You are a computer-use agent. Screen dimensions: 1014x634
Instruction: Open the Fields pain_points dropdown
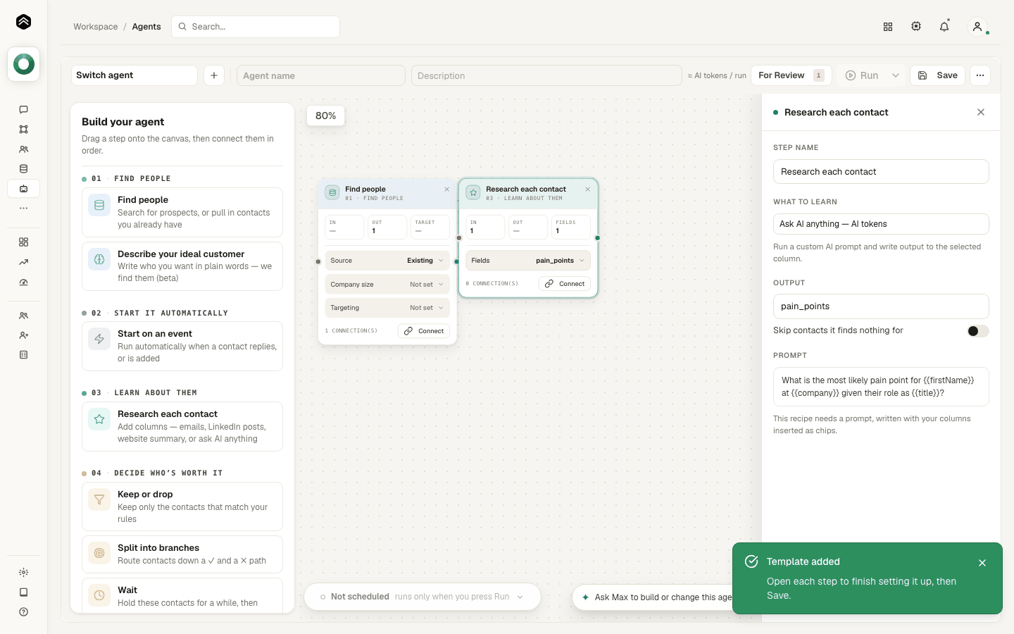528,261
